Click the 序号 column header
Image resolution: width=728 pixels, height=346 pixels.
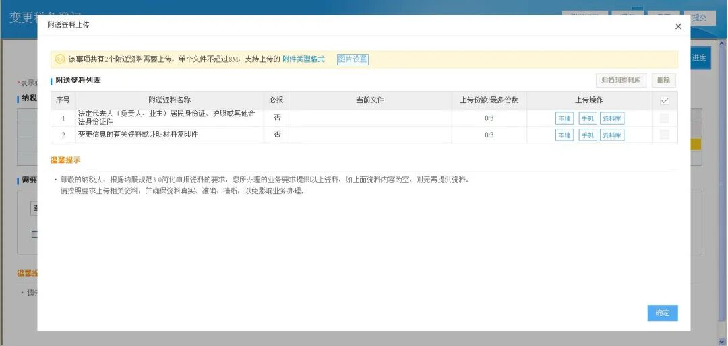[63, 100]
